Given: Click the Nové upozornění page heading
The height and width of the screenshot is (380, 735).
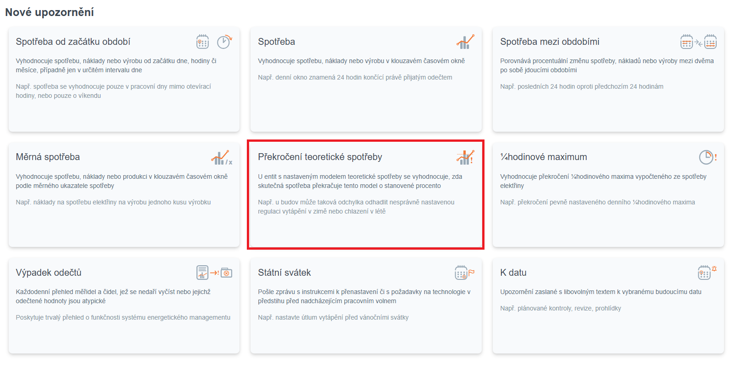Looking at the screenshot, I should (49, 12).
